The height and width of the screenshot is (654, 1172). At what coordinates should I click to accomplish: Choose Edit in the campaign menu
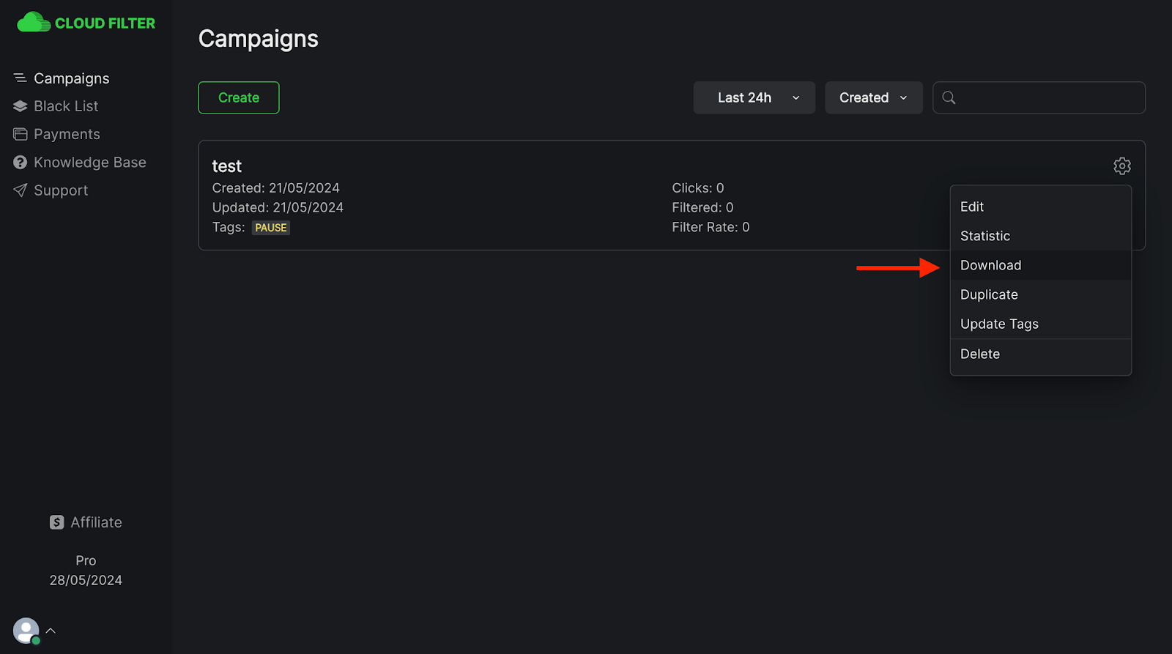coord(972,207)
